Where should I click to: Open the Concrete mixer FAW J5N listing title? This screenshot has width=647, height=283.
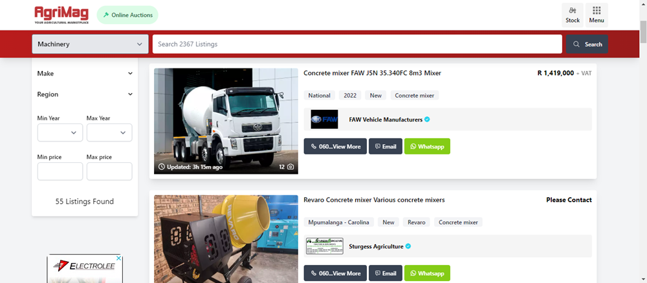pyautogui.click(x=372, y=73)
